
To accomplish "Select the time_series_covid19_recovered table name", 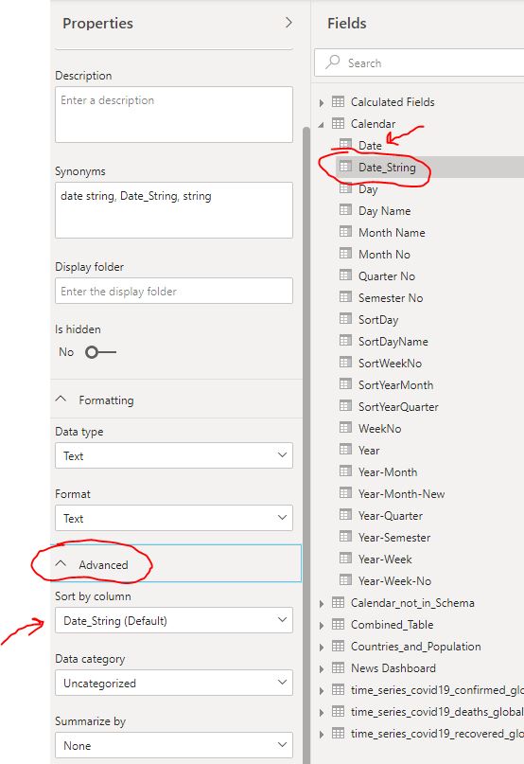I will click(437, 734).
